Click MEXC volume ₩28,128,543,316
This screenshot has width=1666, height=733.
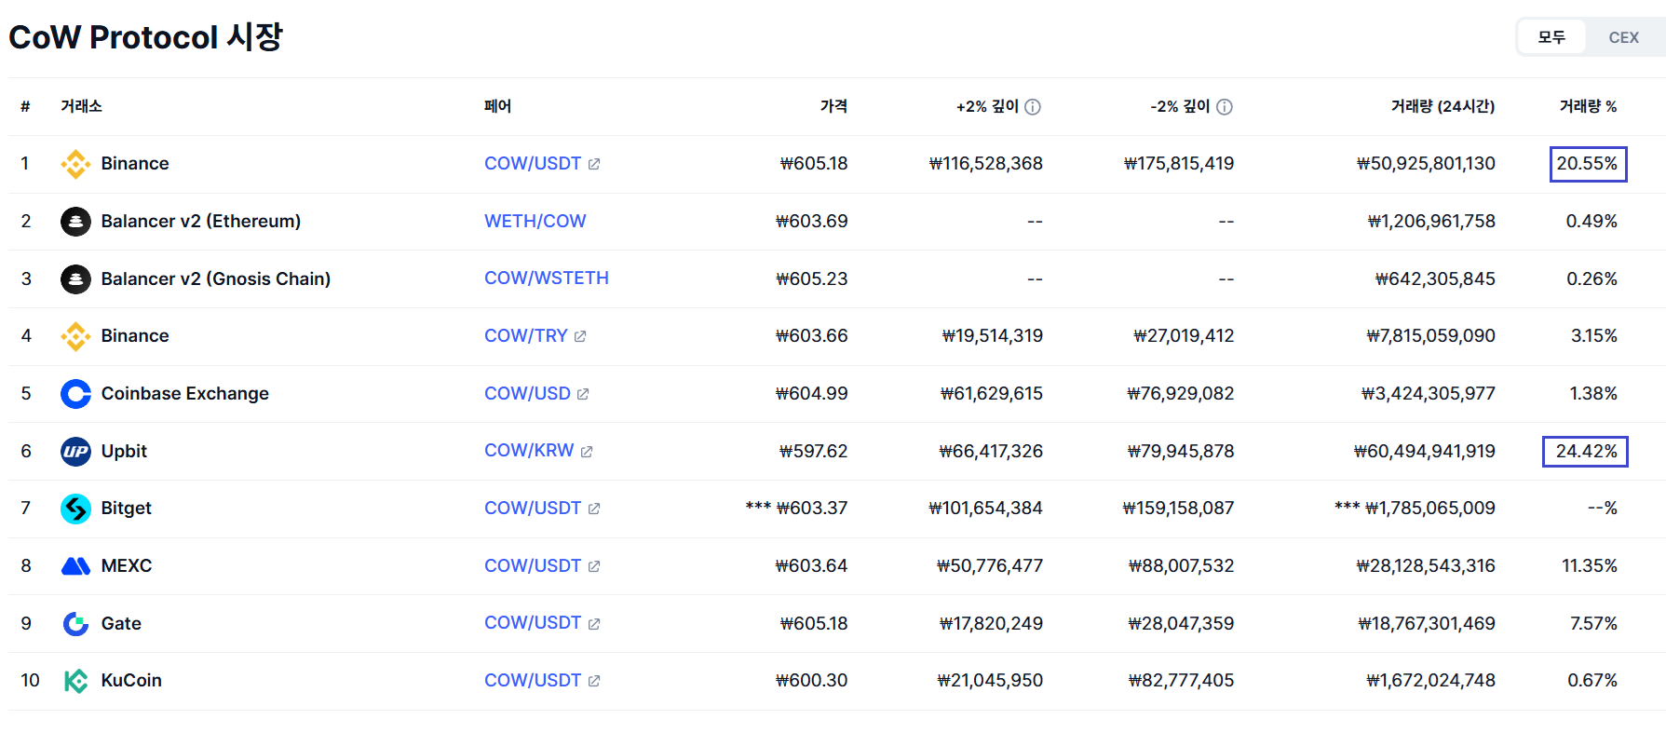1426,565
